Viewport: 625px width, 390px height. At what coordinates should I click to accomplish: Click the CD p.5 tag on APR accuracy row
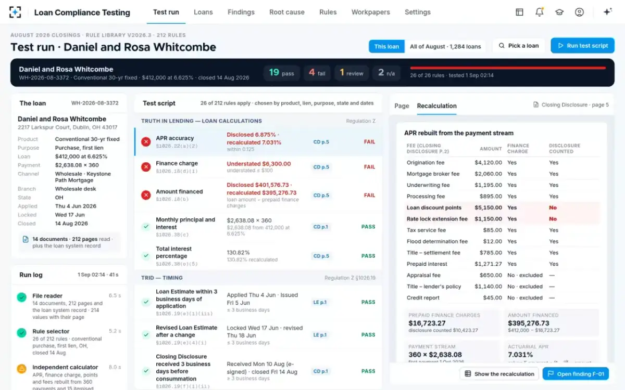(321, 142)
